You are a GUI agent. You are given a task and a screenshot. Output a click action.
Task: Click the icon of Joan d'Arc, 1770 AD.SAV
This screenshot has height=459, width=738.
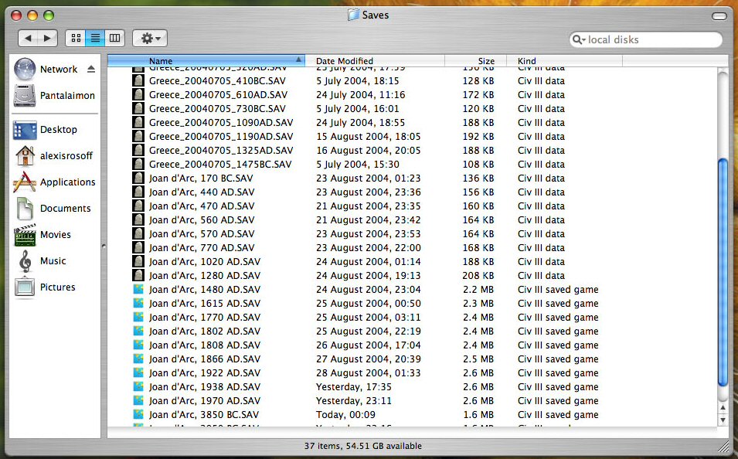tap(138, 317)
